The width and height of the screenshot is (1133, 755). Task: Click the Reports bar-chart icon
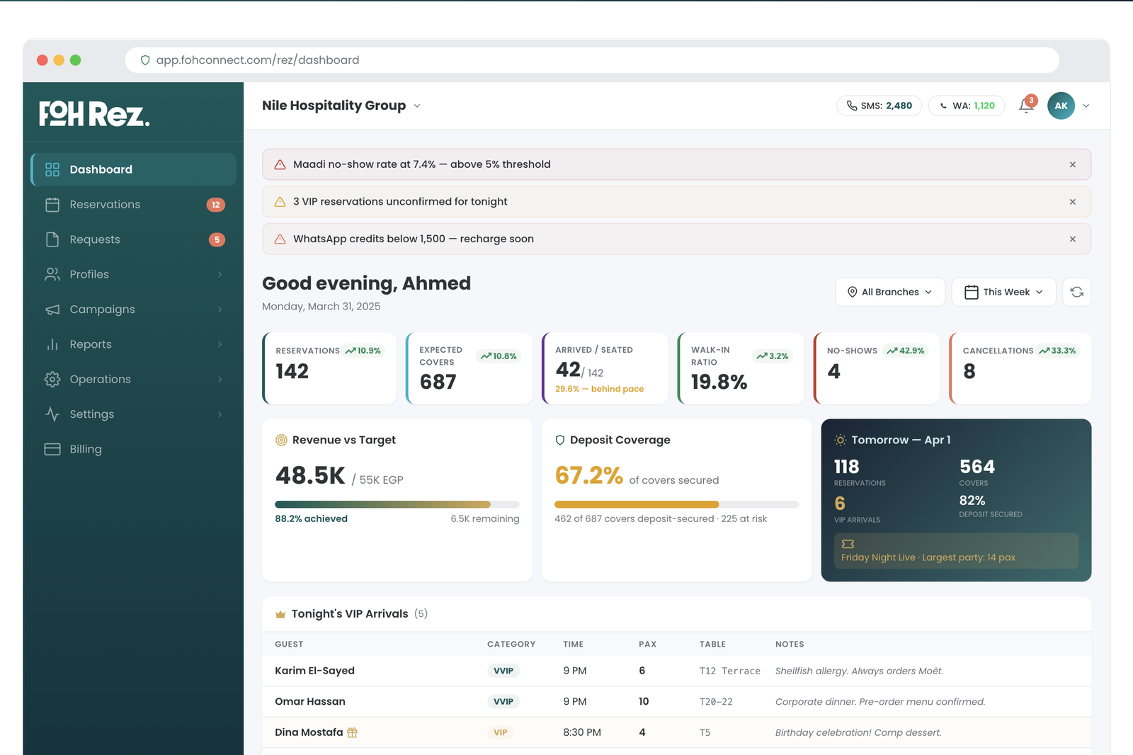pyautogui.click(x=52, y=344)
